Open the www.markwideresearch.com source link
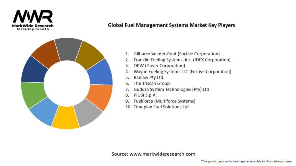Image resolution: width=296 pixels, height=166 pixels. 162,154
